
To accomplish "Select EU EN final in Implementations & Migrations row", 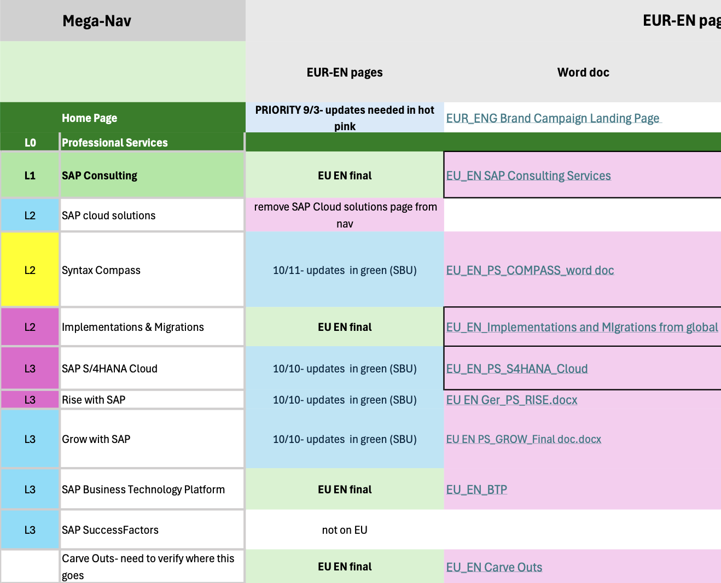I will click(345, 327).
